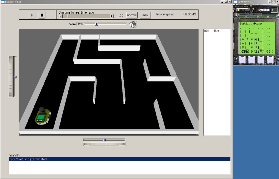Select robot 001 Eve in the list
The image size is (279, 179).
click(212, 31)
